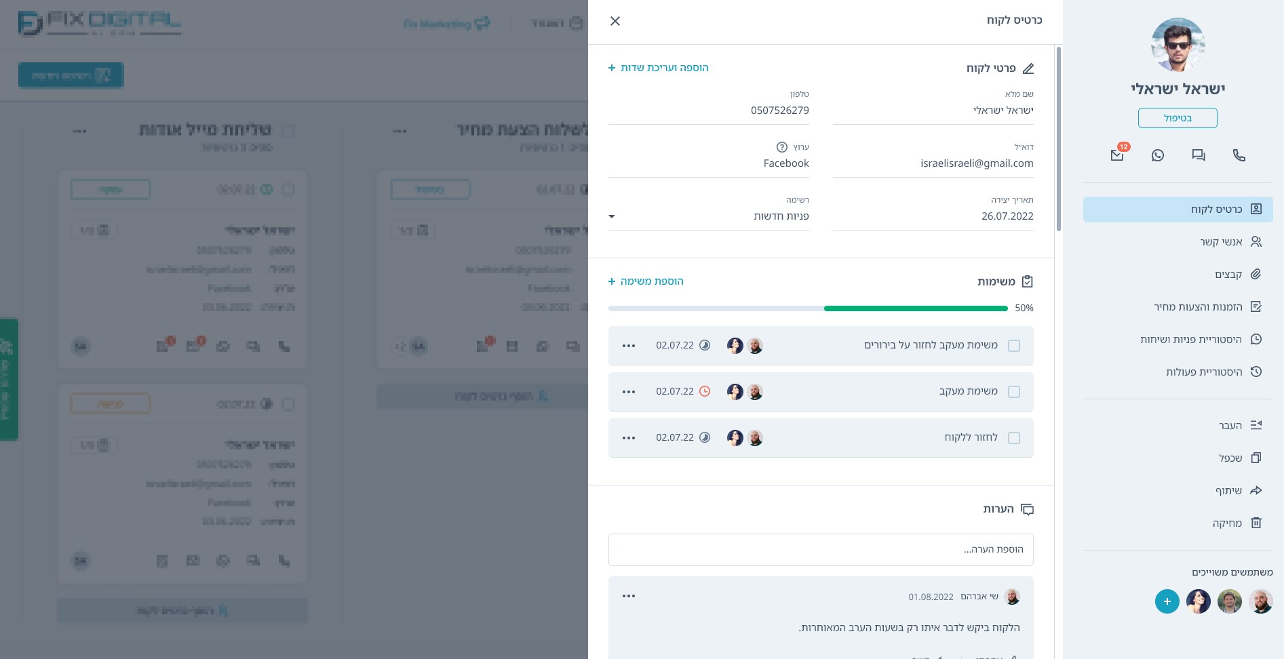1284x659 pixels.
Task: Click the הוספת הערה note input field
Action: (821, 550)
